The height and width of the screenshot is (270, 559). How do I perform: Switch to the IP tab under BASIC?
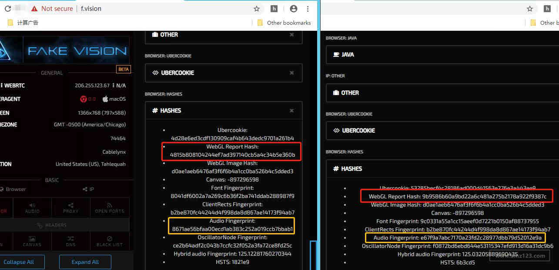(x=88, y=189)
